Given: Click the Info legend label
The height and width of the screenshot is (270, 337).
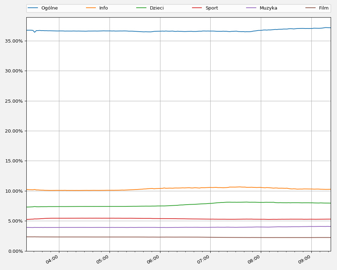Looking at the screenshot, I should pyautogui.click(x=103, y=8).
